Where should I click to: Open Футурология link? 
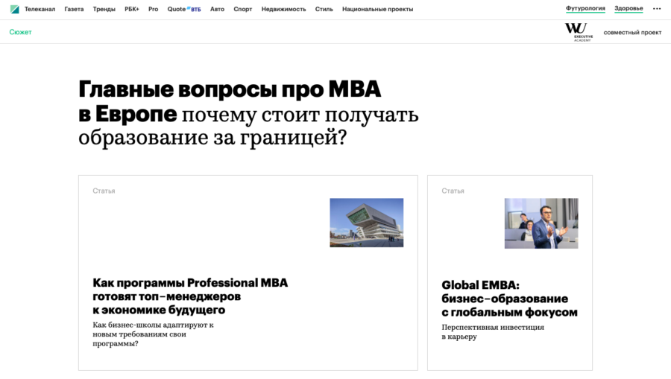[585, 8]
